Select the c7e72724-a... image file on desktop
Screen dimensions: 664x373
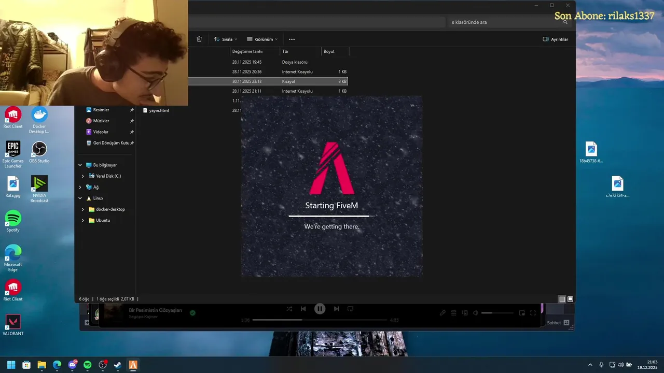617,187
